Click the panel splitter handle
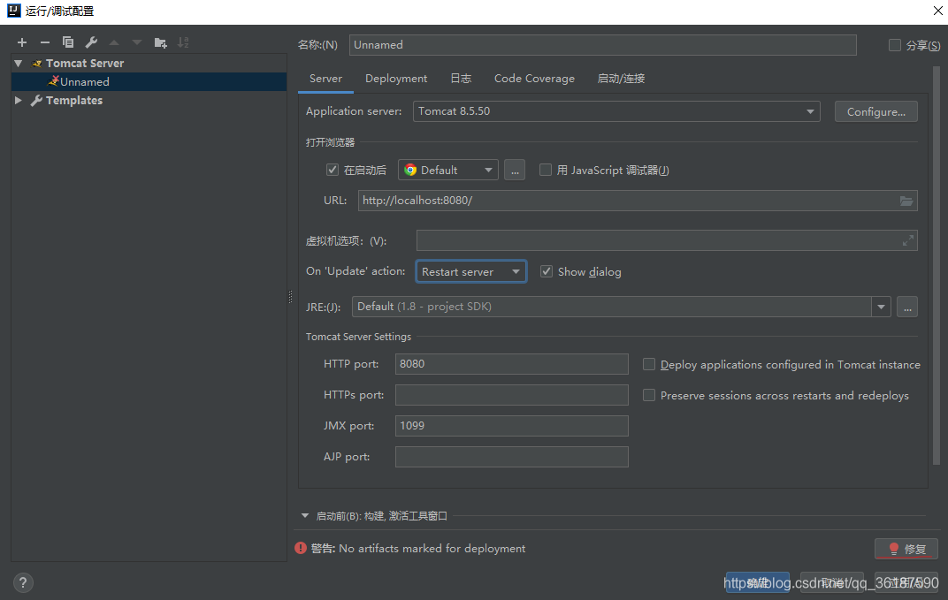The image size is (948, 600). point(290,297)
